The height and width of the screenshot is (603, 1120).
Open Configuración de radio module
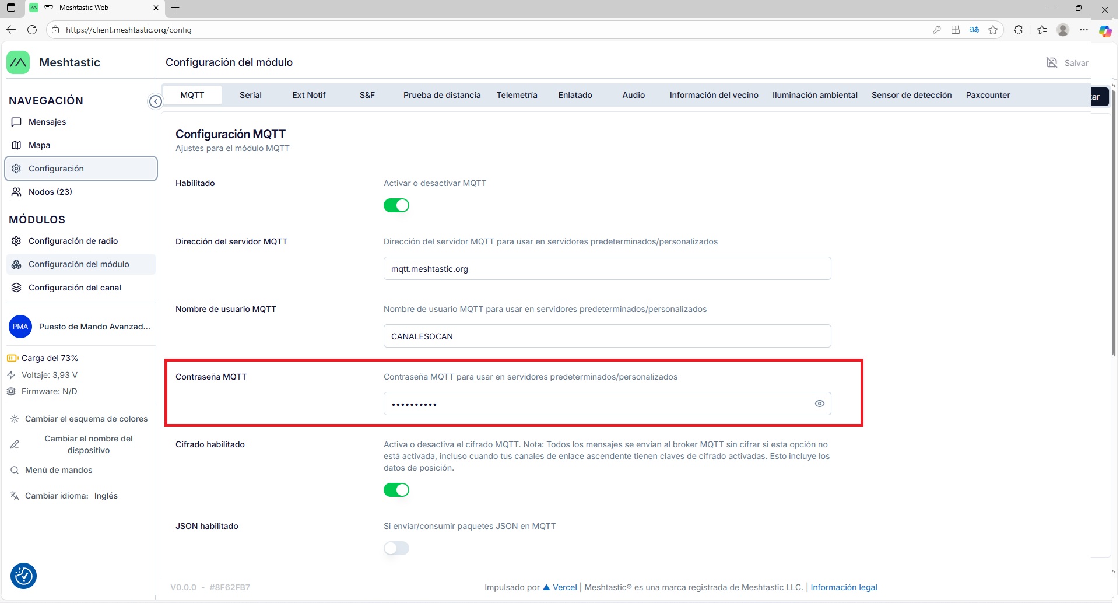73,241
